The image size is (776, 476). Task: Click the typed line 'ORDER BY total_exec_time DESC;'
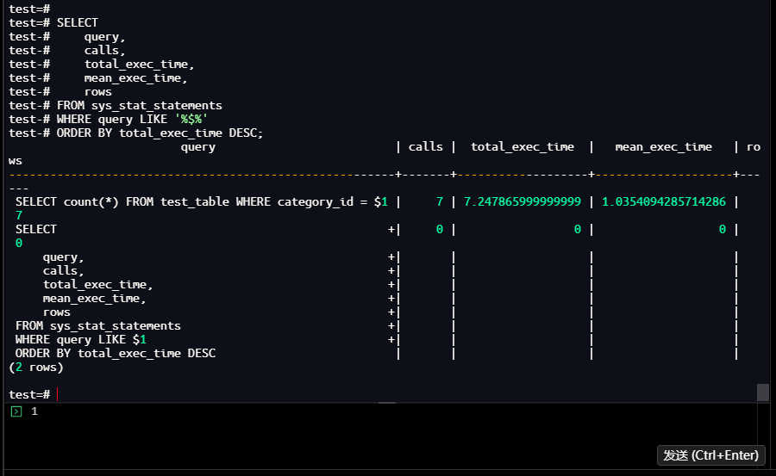160,133
